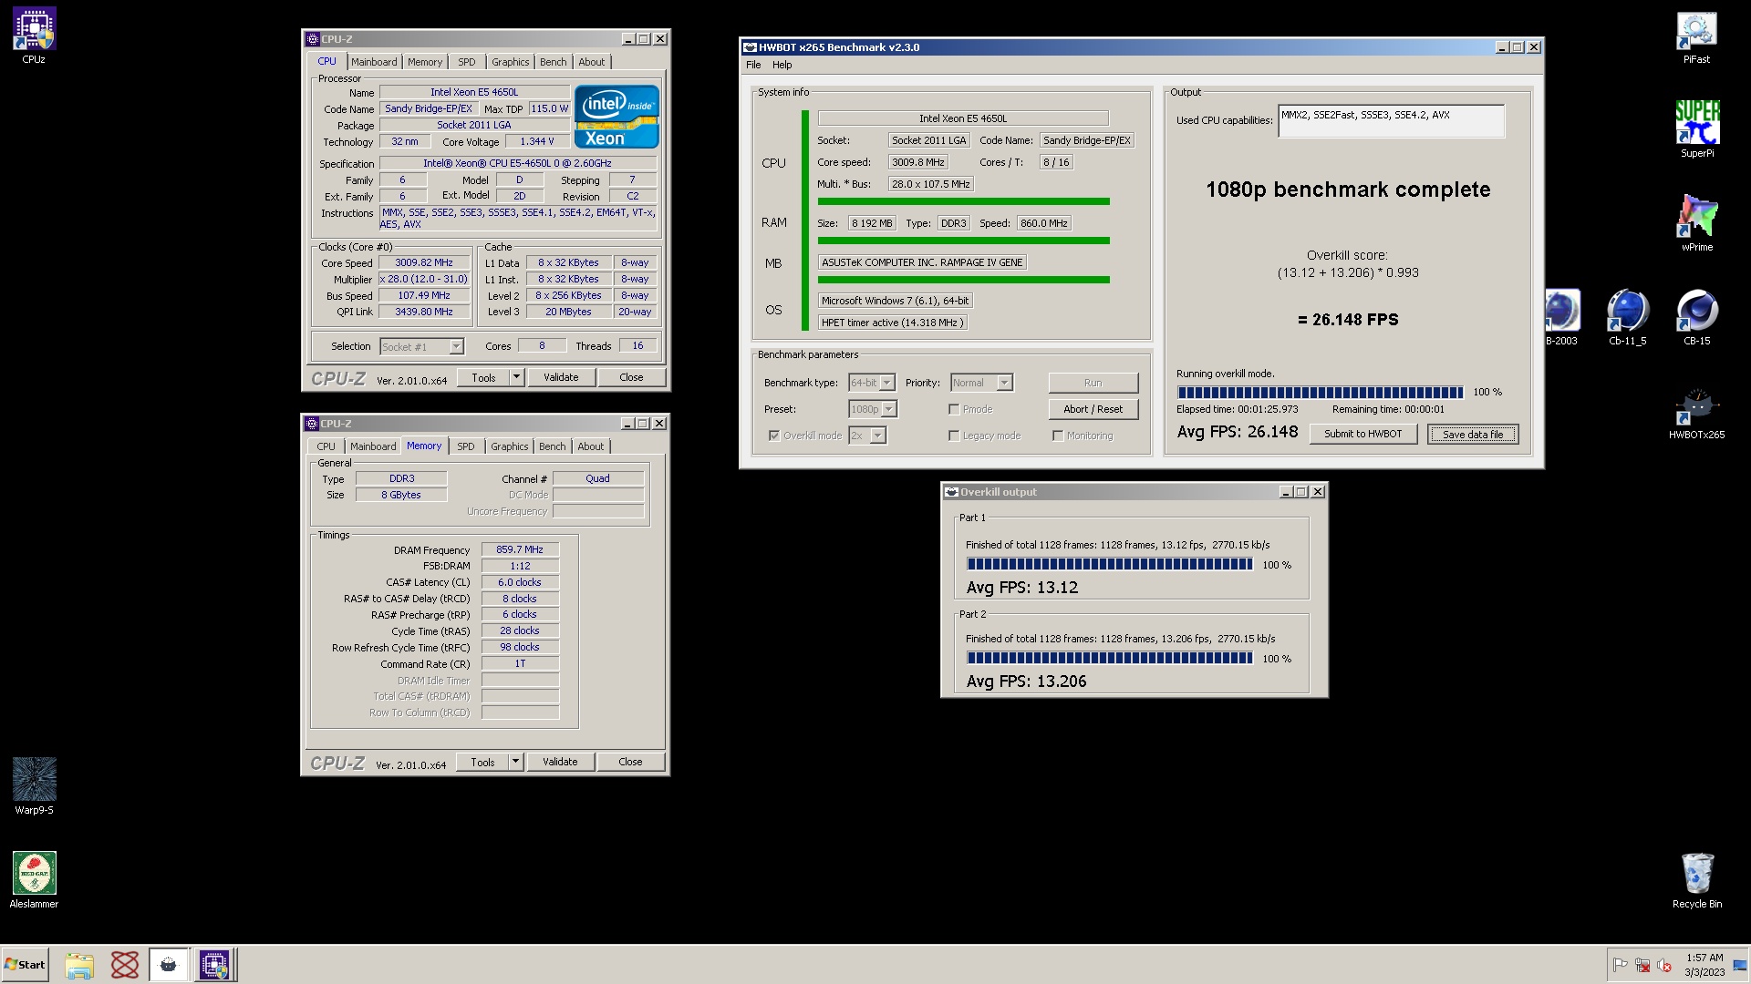1751x984 pixels.
Task: Switch to Mainboard tab in top CPU-Z
Action: (x=374, y=62)
